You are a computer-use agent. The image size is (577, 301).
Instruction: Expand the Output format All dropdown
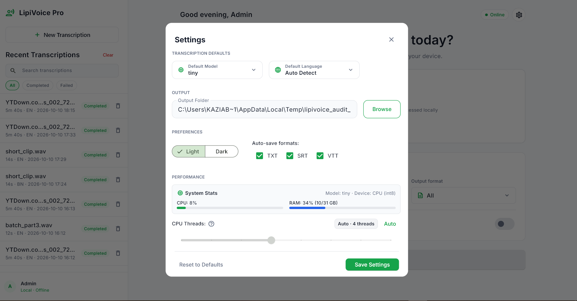tap(463, 195)
